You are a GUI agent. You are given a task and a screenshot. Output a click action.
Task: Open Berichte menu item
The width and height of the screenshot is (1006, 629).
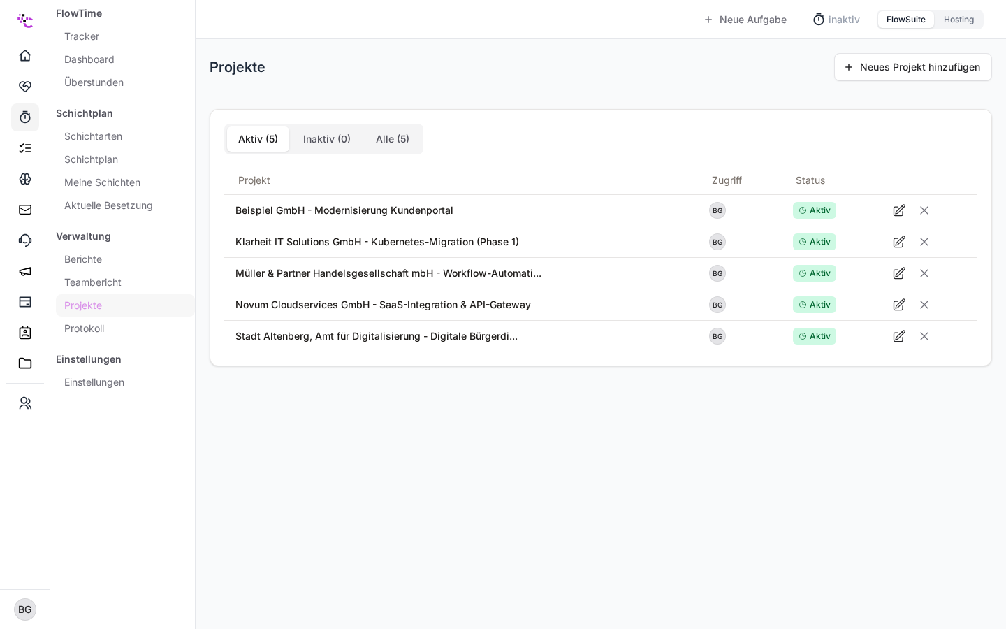tap(83, 259)
